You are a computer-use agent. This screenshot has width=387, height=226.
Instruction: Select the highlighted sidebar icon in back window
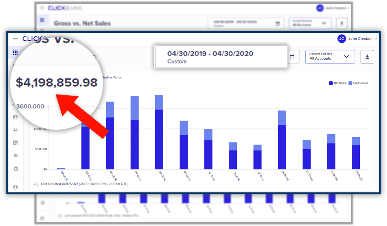(x=42, y=20)
